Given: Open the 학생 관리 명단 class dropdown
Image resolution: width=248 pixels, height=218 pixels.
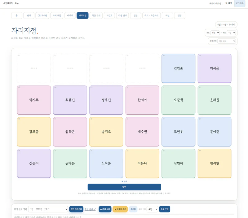Looking at the screenshot, I should click(48, 209).
